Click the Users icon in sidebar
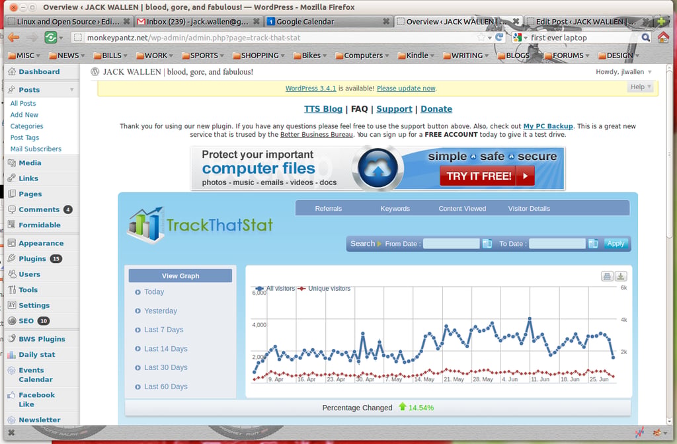The height and width of the screenshot is (444, 677). tap(12, 274)
